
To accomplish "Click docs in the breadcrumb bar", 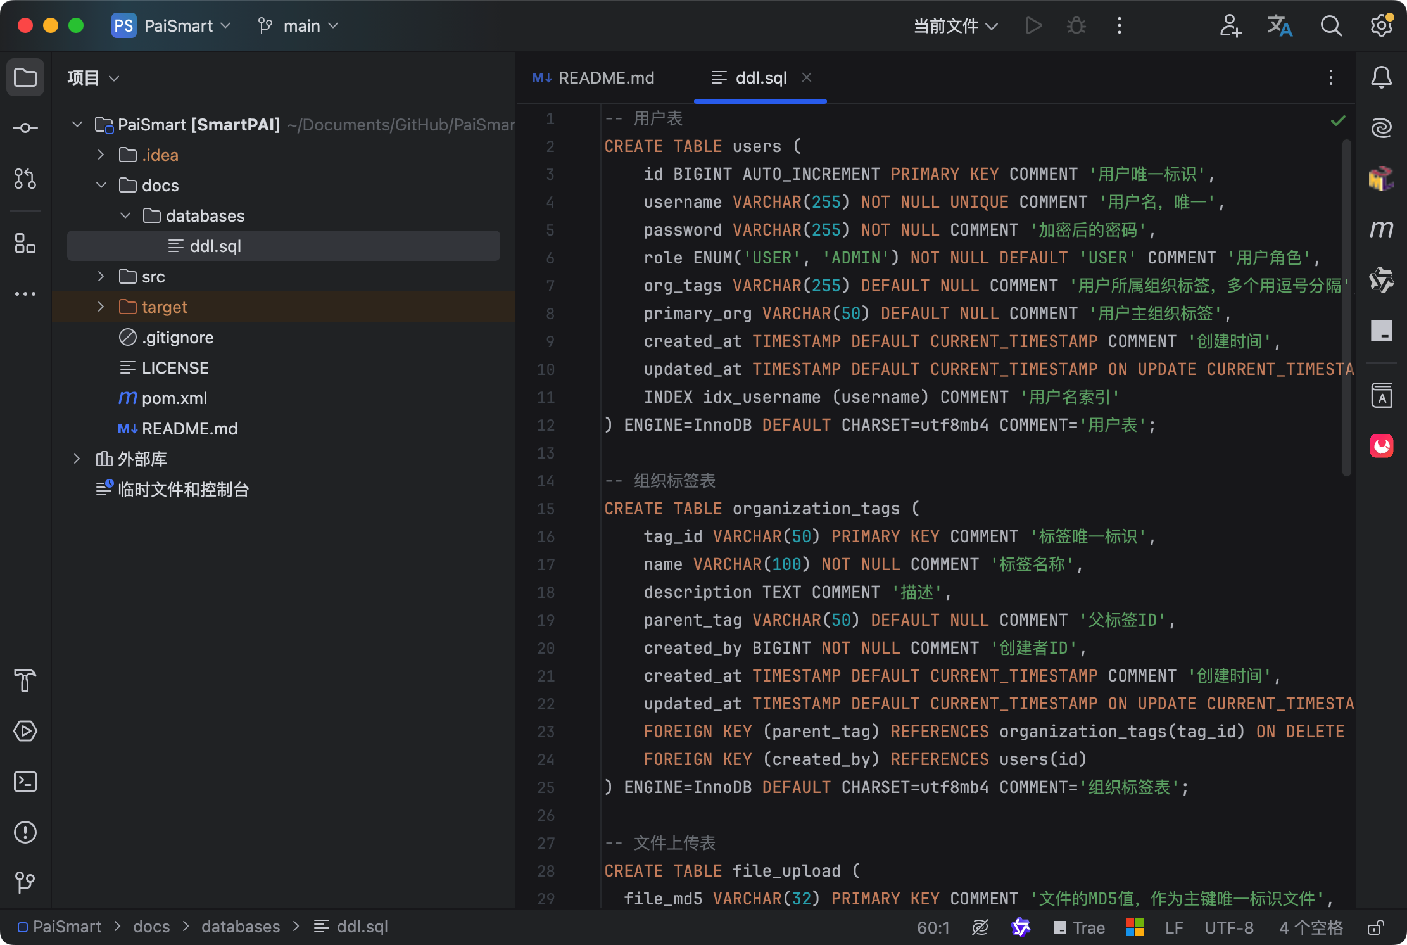I will point(151,927).
